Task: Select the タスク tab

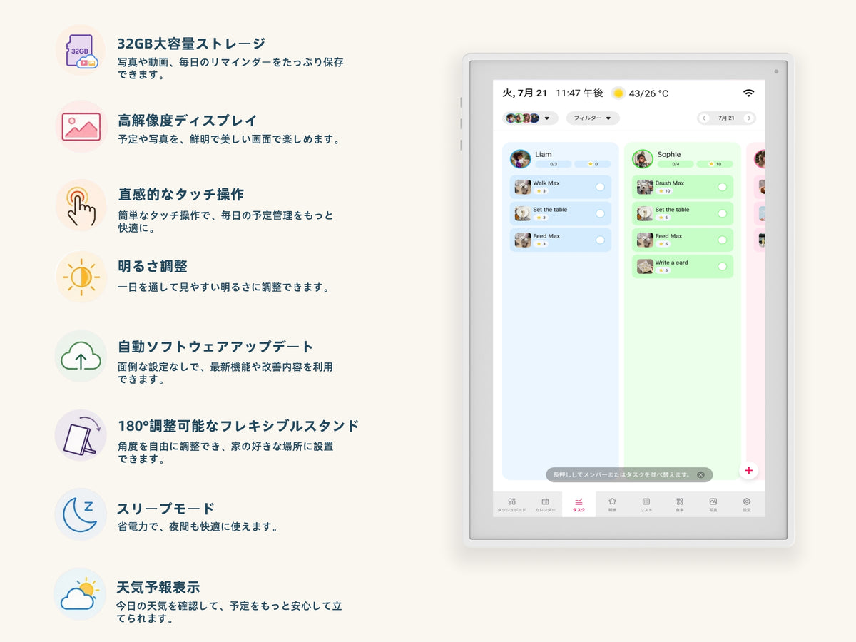Action: tap(579, 505)
